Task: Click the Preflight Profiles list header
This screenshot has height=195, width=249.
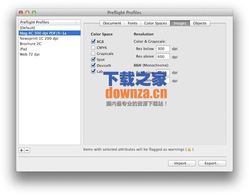Action: tap(49, 22)
